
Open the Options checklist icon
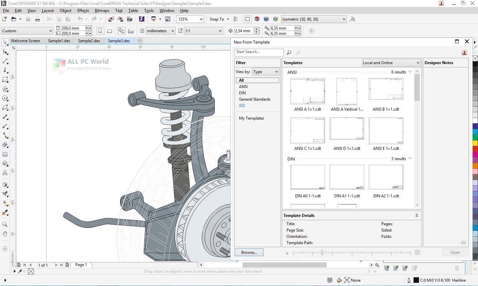236,19
